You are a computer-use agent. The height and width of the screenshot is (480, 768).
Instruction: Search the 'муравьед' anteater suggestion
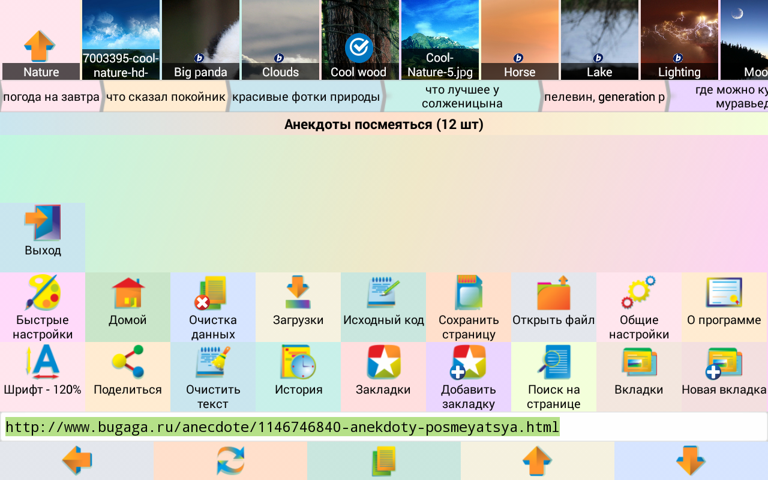pyautogui.click(x=718, y=97)
